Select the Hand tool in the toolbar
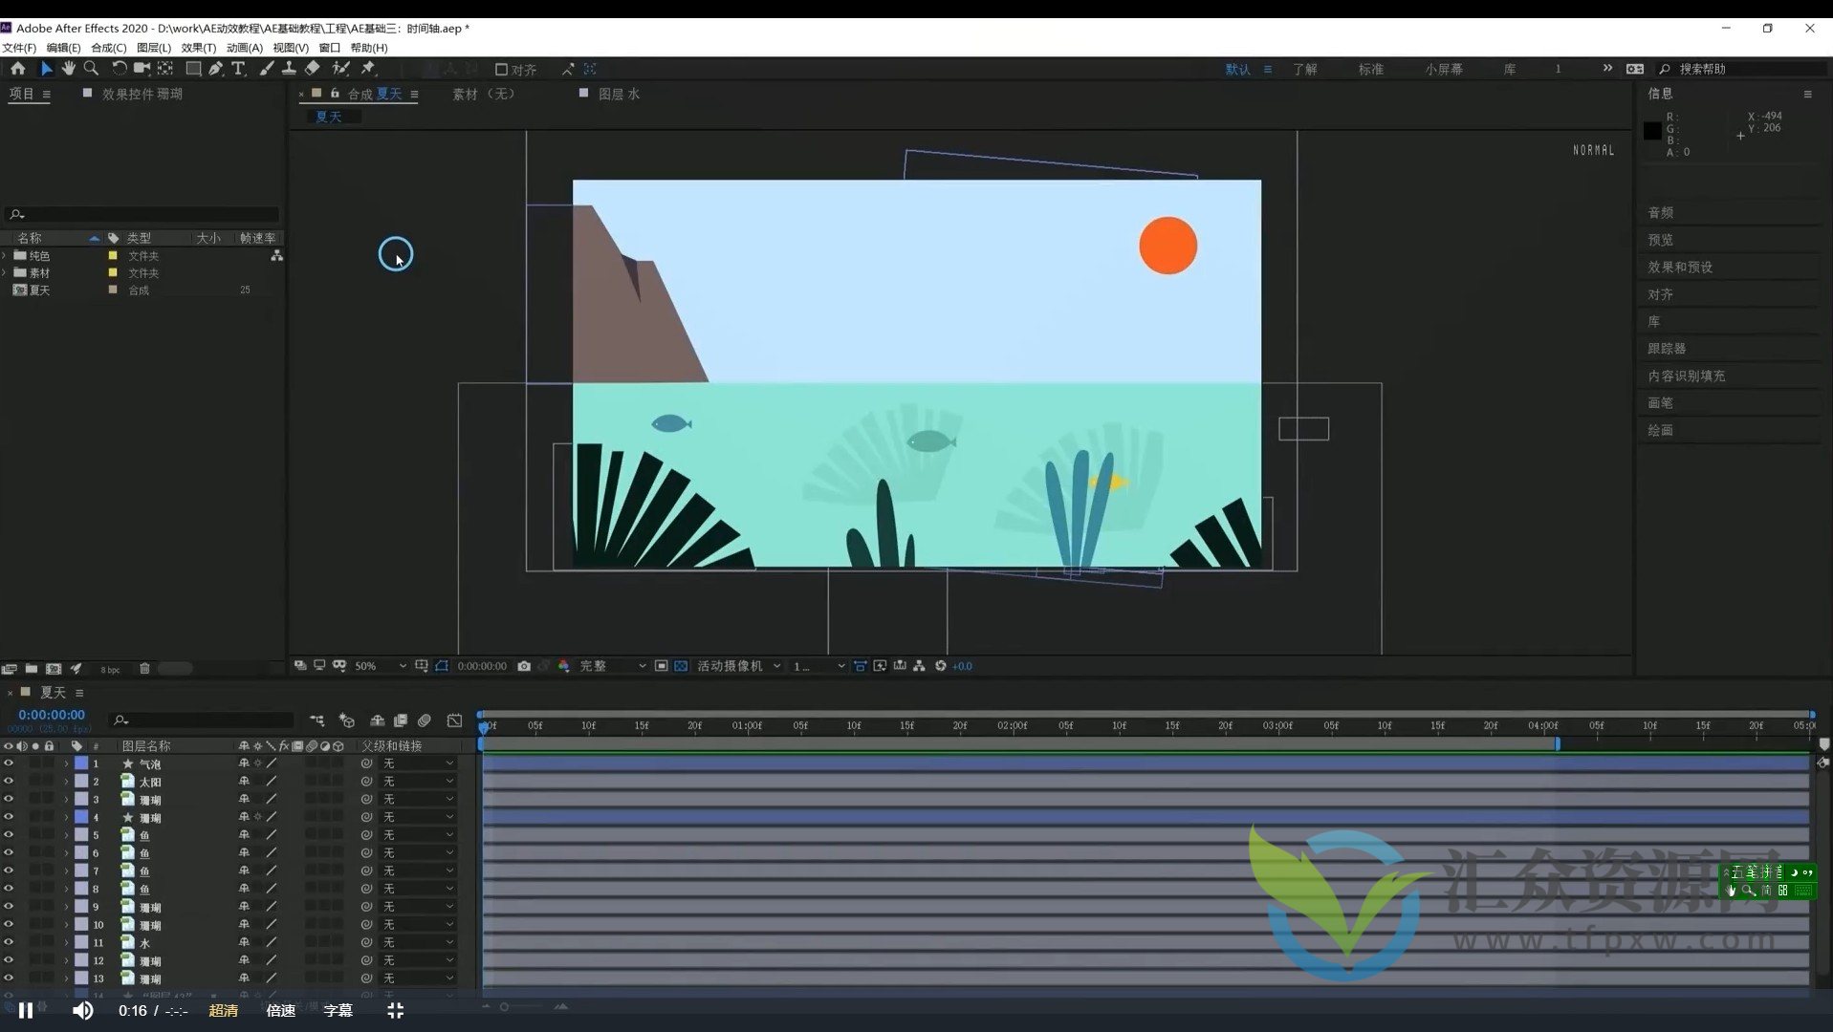This screenshot has width=1833, height=1032. [x=68, y=69]
